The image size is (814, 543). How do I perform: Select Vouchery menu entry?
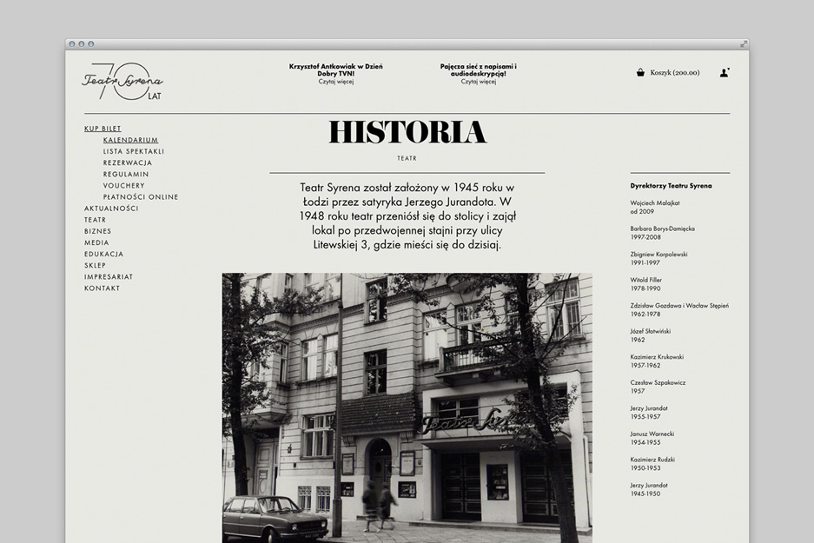coord(123,185)
